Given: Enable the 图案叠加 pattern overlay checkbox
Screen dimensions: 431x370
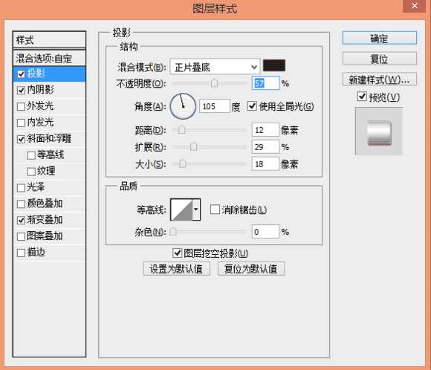Looking at the screenshot, I should point(21,236).
